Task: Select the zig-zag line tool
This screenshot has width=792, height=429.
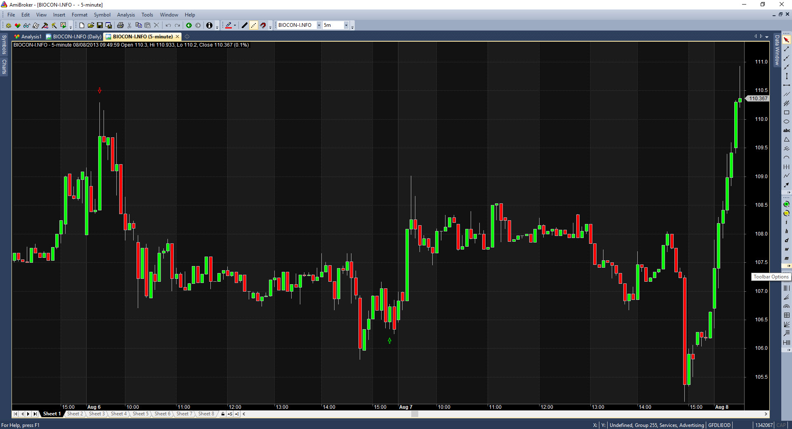Action: [786, 176]
